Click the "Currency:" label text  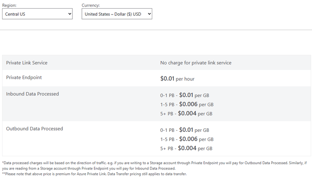[91, 5]
